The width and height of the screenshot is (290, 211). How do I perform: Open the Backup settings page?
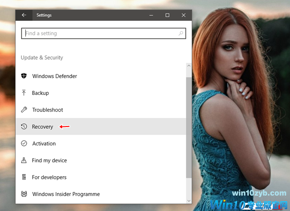[x=101, y=93]
